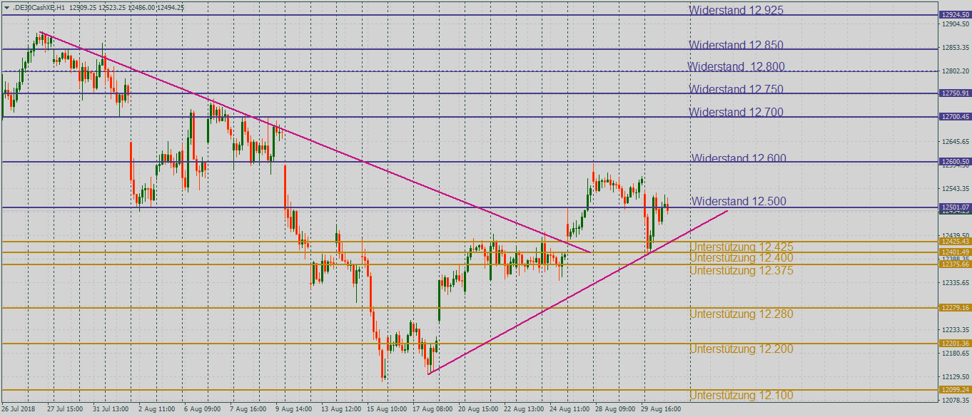The width and height of the screenshot is (972, 417).
Task: Click the 22 Aug 13:00 time axis label
Action: tap(525, 410)
